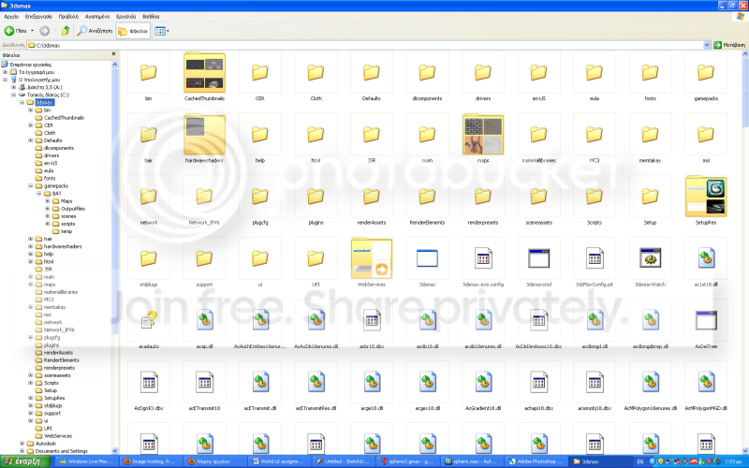This screenshot has height=468, width=749.
Task: Expand the Outputfiles tree node
Action: click(48, 209)
